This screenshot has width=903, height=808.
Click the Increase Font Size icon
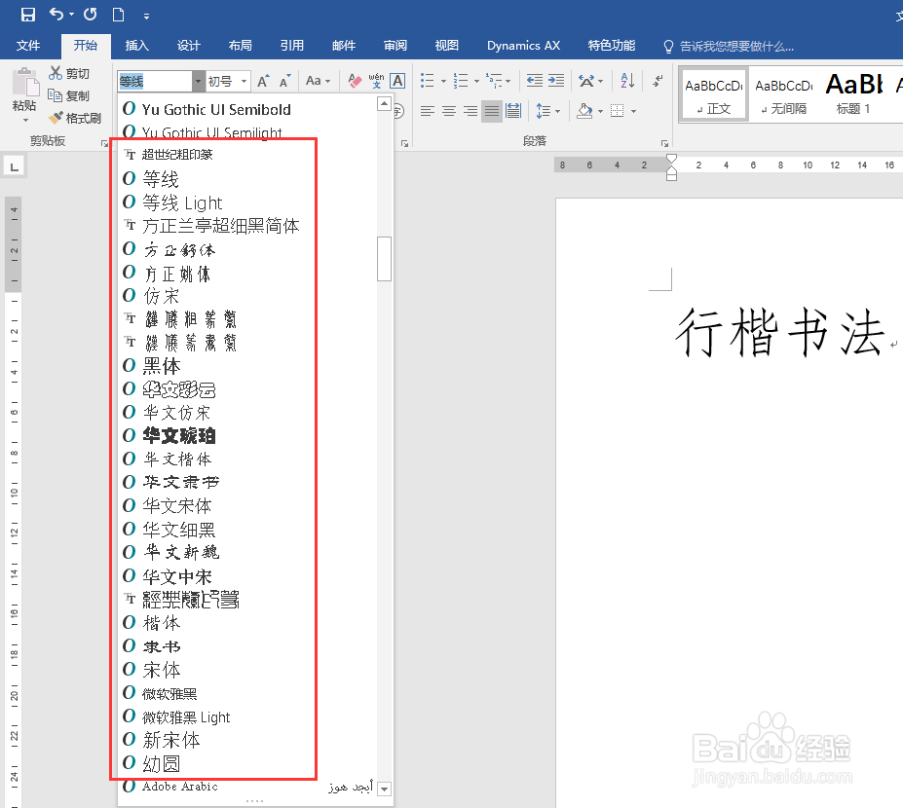[x=263, y=80]
